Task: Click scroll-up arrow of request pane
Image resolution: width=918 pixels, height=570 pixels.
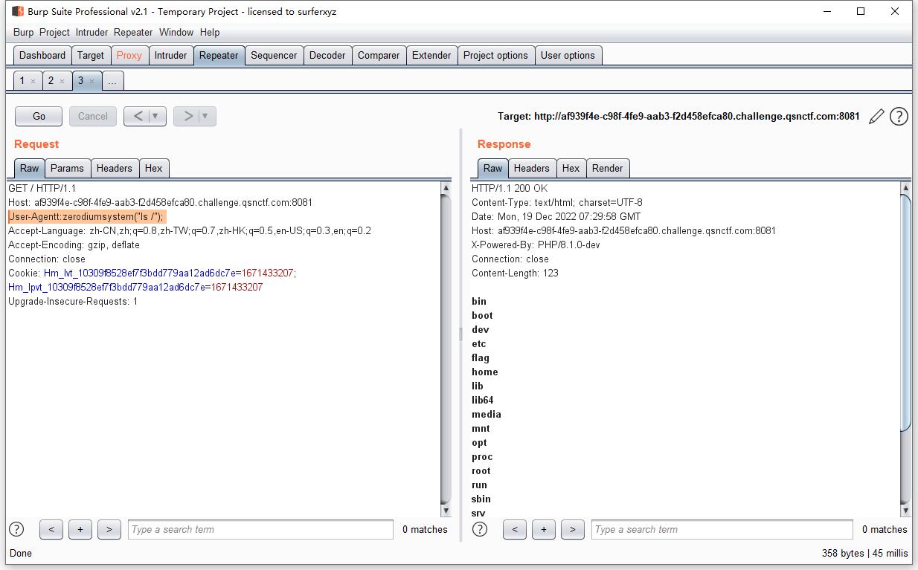Action: coord(446,187)
